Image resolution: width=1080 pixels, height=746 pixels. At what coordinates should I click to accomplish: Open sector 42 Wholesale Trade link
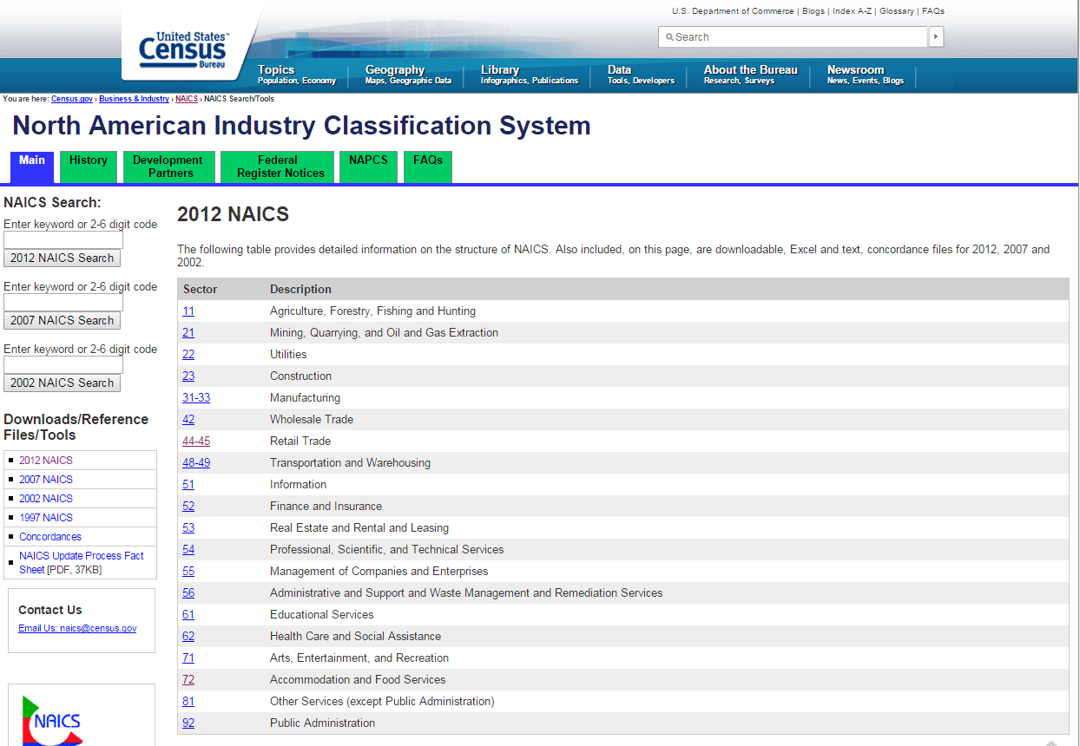click(188, 420)
